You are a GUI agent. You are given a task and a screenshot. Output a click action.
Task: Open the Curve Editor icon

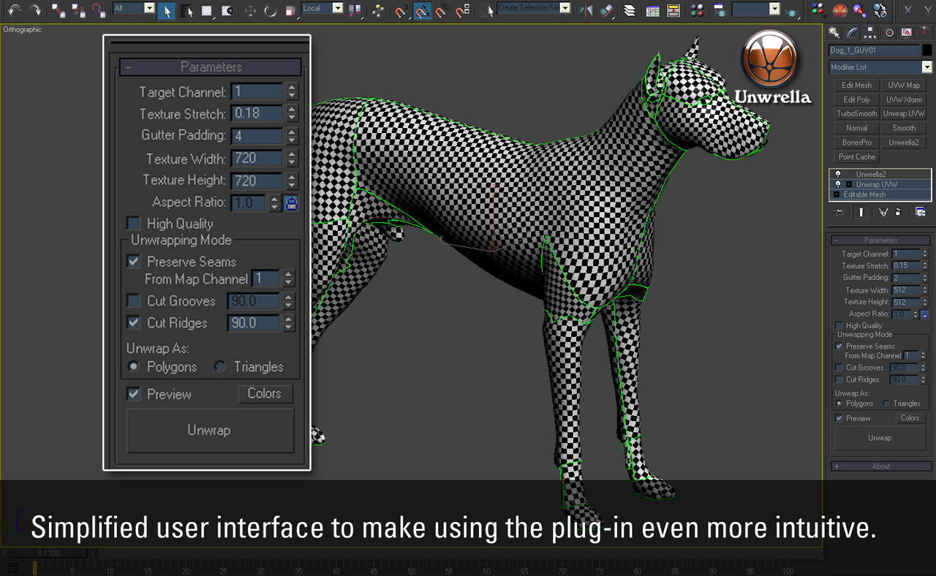pos(653,11)
